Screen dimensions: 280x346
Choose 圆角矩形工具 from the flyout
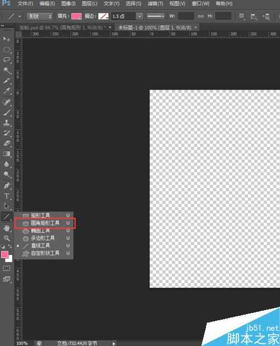[45, 223]
